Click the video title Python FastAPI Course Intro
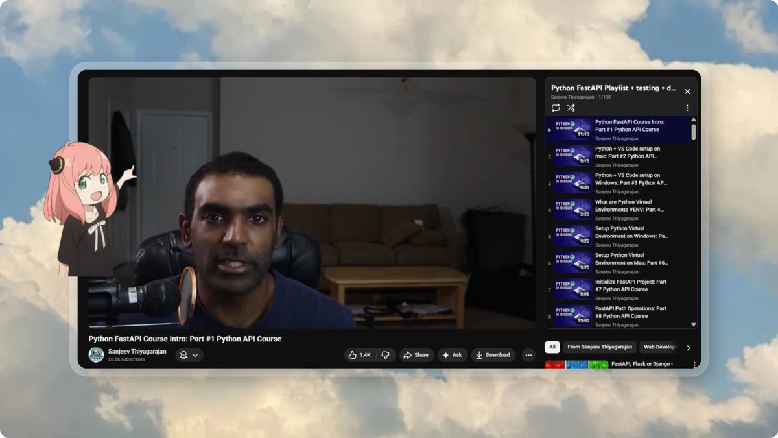Screen dimensions: 778x438 185,339
